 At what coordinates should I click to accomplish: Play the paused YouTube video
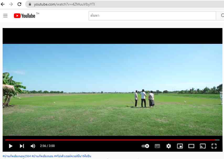tap(10, 146)
